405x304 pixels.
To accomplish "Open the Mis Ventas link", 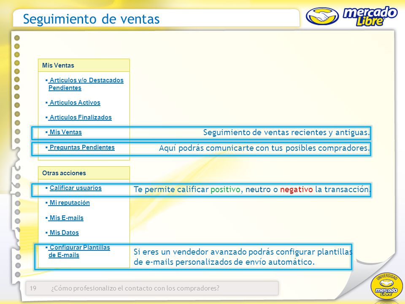I will click(x=65, y=132).
